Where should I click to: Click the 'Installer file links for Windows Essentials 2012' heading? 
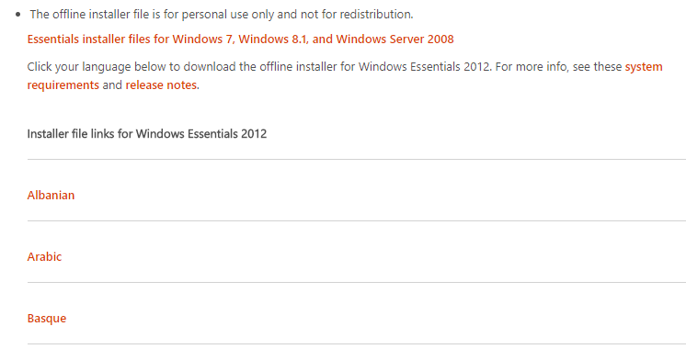point(147,133)
